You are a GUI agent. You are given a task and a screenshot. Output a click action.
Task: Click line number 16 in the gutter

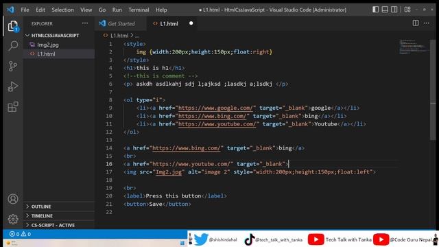109,164
